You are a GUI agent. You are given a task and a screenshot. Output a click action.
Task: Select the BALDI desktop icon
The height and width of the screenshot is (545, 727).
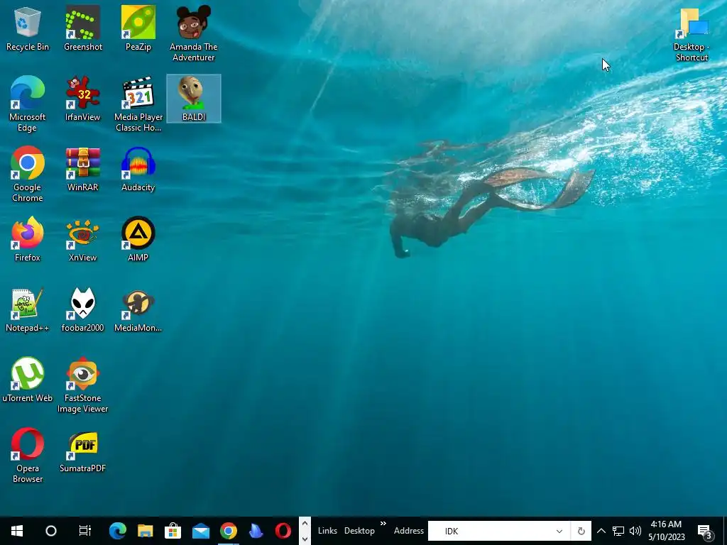[193, 99]
